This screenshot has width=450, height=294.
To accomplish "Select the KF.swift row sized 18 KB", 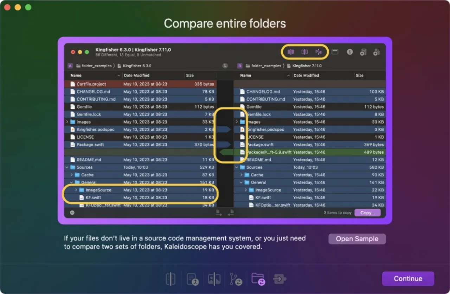I will tap(140, 198).
